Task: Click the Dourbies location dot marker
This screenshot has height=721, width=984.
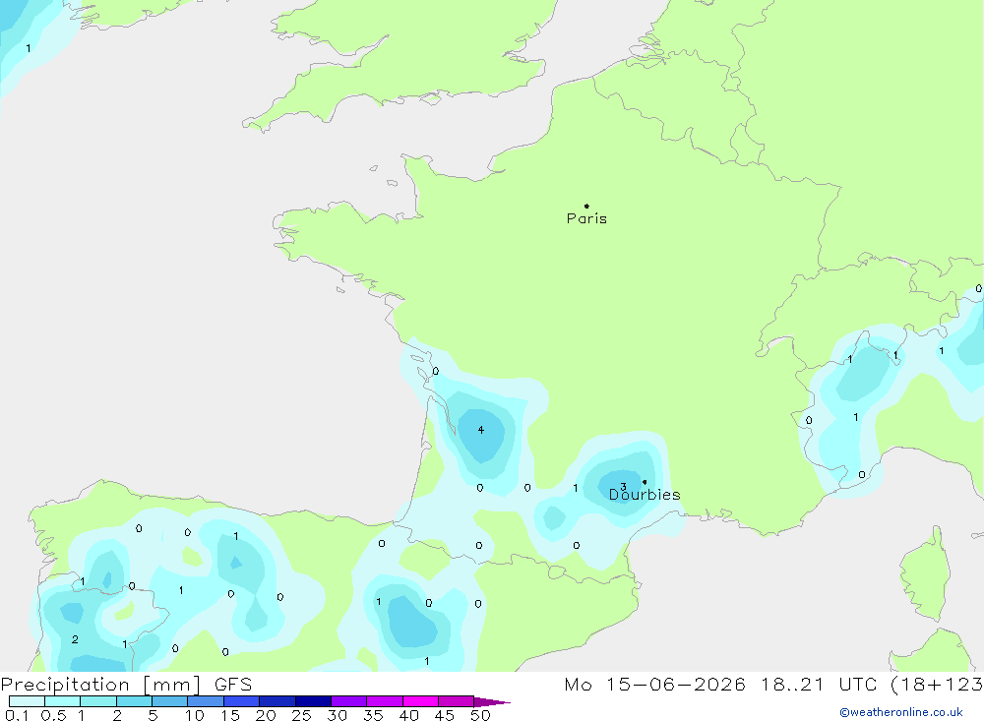Action: (645, 482)
